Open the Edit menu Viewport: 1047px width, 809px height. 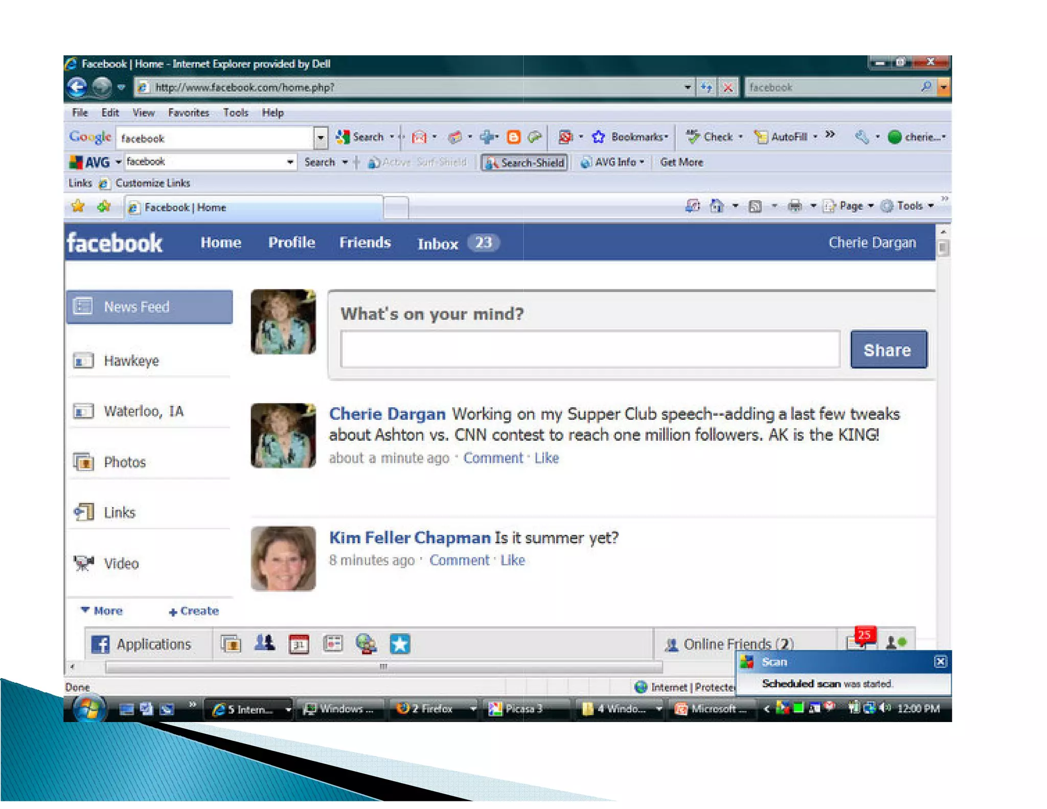tap(110, 113)
